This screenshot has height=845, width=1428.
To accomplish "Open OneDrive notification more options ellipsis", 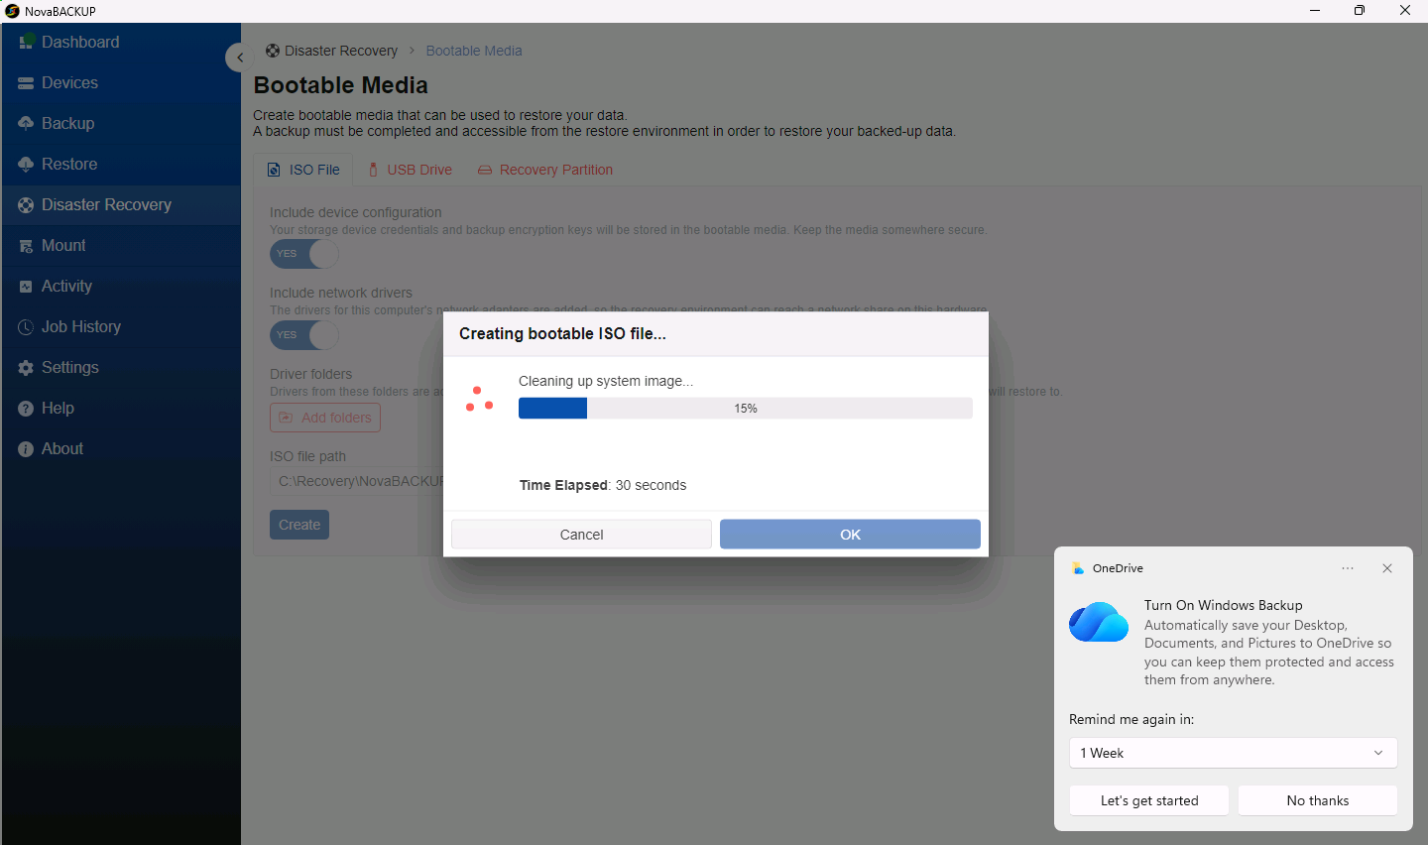I will (x=1348, y=568).
